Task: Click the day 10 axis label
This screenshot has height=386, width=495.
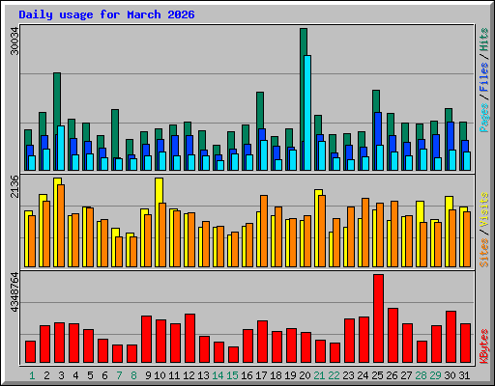Action: point(160,375)
